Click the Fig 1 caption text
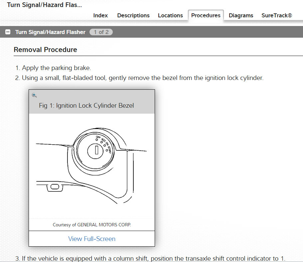The image size is (303, 262). [x=86, y=106]
